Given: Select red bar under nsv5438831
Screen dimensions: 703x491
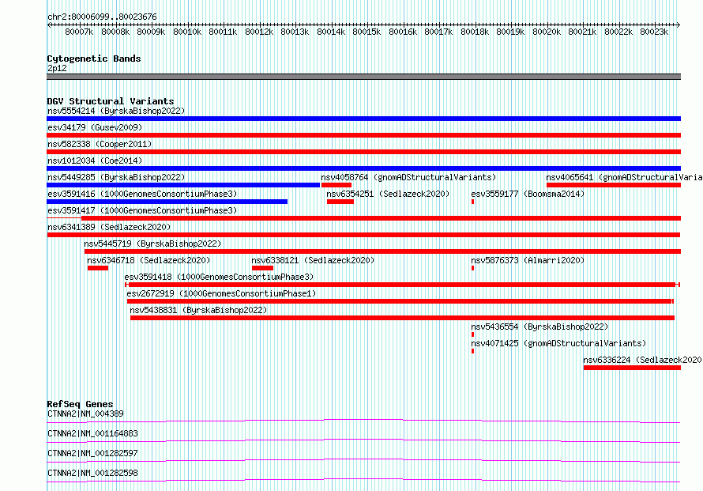Looking at the screenshot, I should pyautogui.click(x=402, y=318).
